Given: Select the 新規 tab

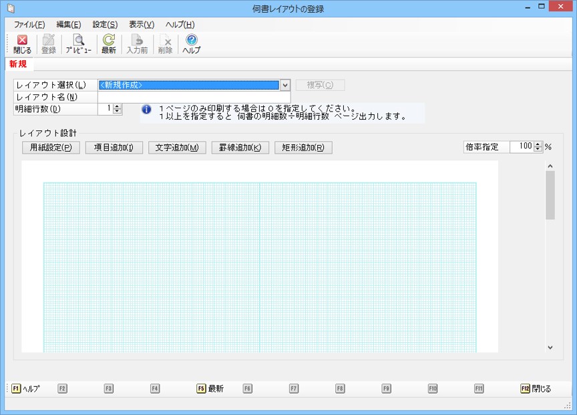Looking at the screenshot, I should [18, 65].
